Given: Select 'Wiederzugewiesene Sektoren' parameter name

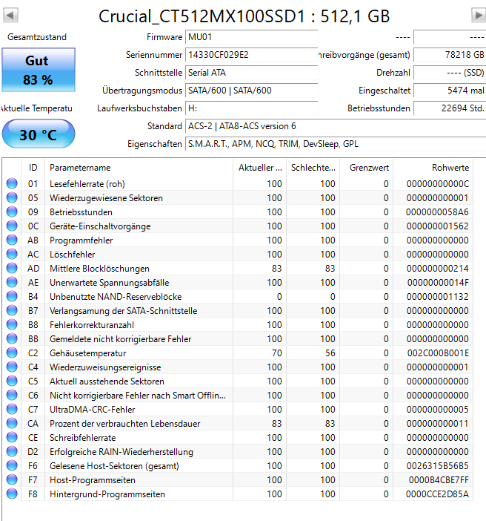Looking at the screenshot, I should (106, 198).
